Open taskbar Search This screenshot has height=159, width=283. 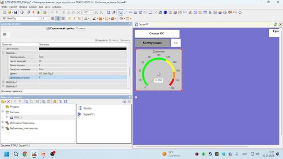[16, 154]
